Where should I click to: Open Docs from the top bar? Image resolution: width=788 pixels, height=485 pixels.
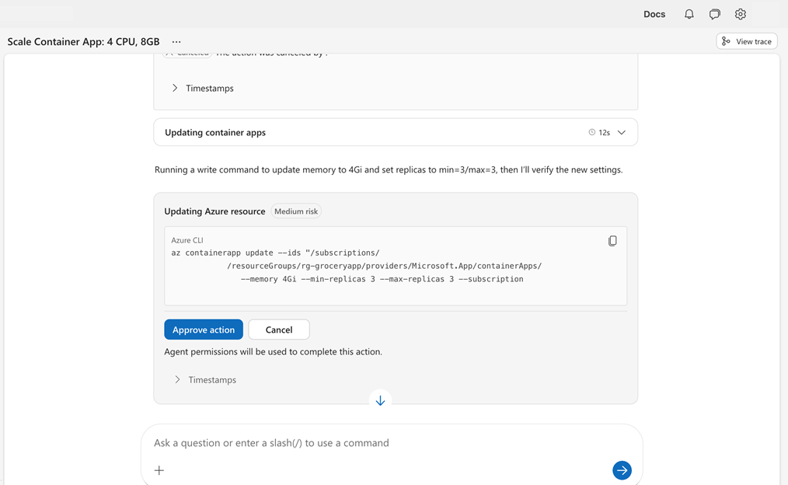coord(654,13)
